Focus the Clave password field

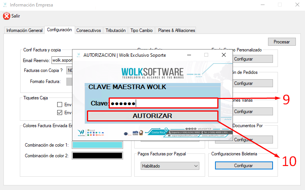click(x=164, y=103)
